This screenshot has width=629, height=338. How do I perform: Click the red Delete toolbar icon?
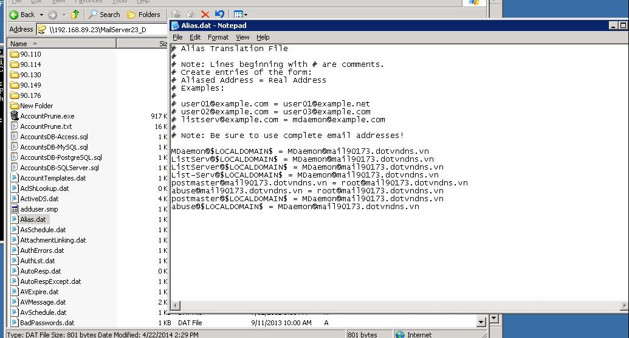tap(205, 15)
